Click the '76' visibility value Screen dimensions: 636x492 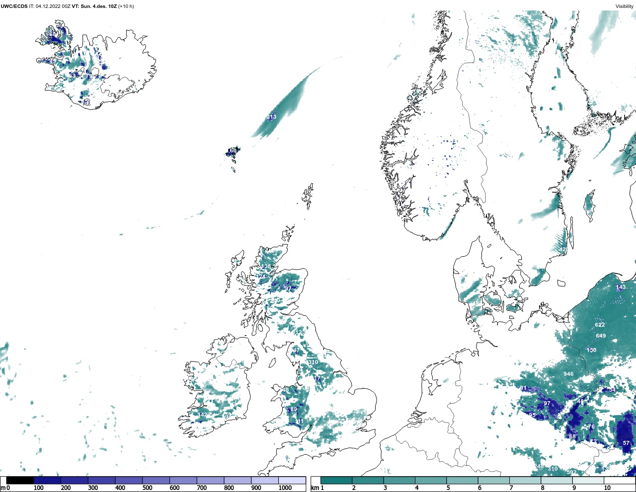(x=591, y=426)
